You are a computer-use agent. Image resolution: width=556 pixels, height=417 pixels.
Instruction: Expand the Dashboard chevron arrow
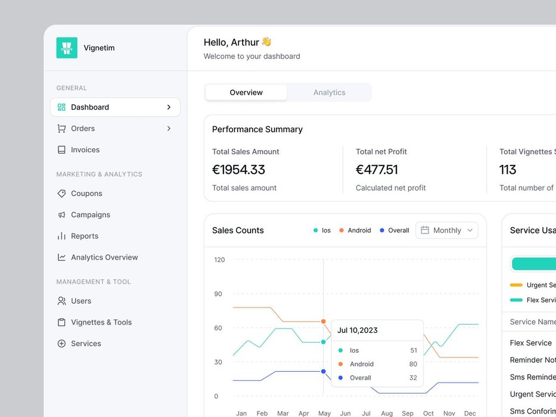pos(169,107)
